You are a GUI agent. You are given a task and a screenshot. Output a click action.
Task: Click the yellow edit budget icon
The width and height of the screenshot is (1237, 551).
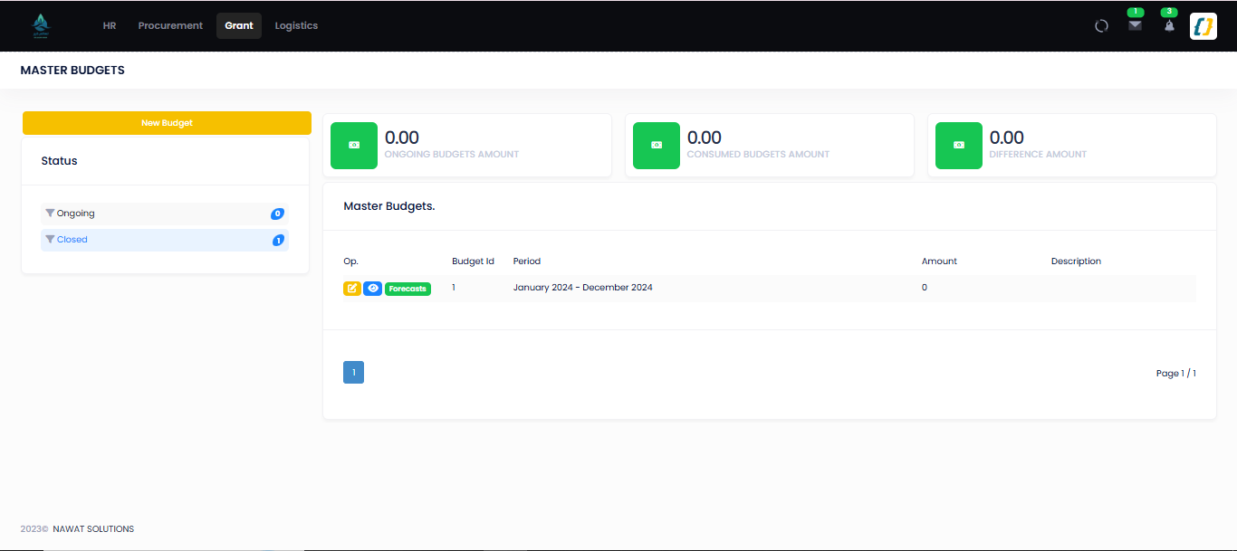coord(352,289)
